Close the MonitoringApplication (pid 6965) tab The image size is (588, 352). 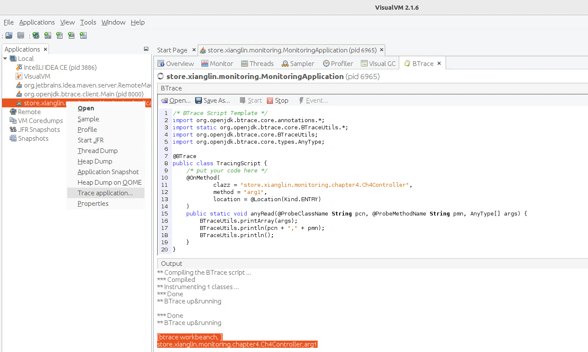click(x=381, y=50)
